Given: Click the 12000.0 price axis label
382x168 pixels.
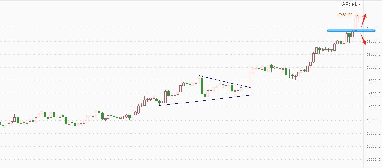Looking at the screenshot, I should coord(374,159).
